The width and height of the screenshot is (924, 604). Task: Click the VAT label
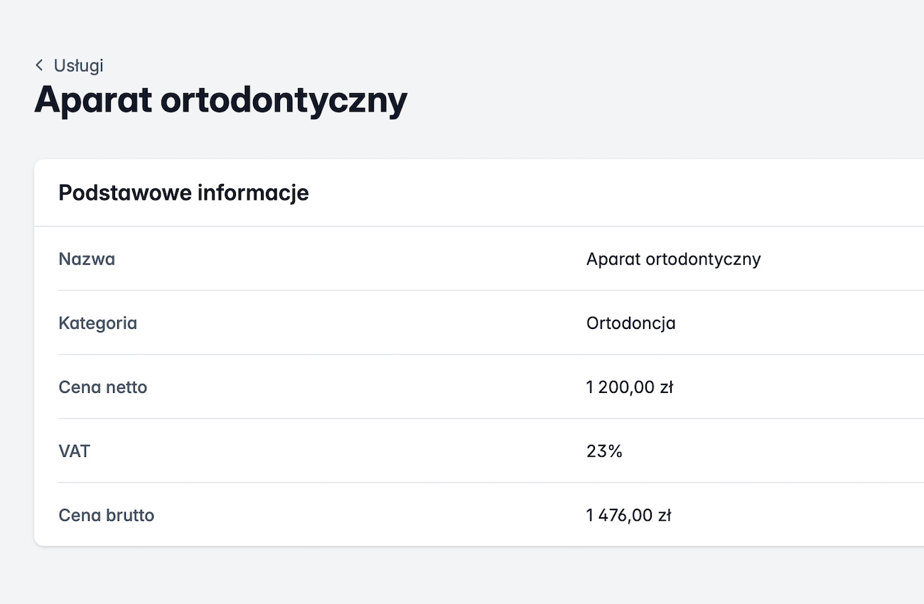[x=74, y=451]
